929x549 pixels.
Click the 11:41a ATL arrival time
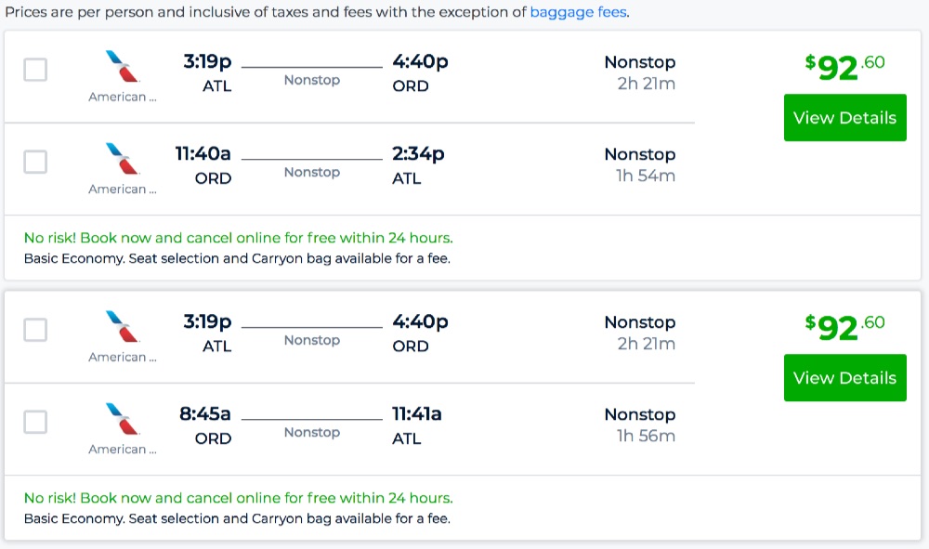pyautogui.click(x=417, y=413)
